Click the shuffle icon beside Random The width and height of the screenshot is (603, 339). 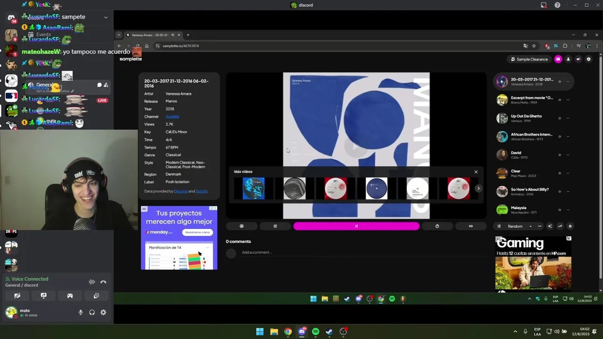(x=499, y=226)
